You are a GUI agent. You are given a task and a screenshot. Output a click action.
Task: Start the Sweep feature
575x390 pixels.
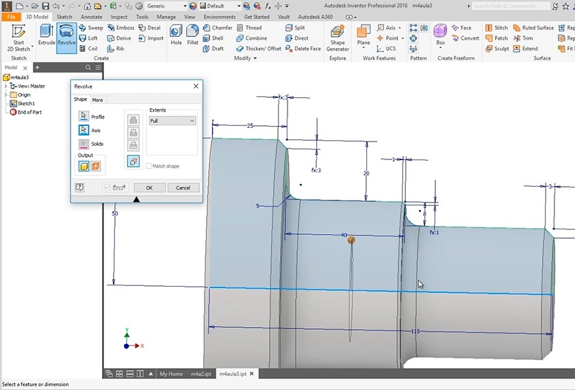tap(91, 28)
